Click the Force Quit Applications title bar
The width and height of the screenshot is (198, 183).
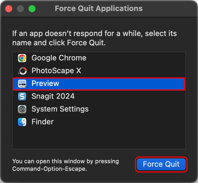point(99,8)
